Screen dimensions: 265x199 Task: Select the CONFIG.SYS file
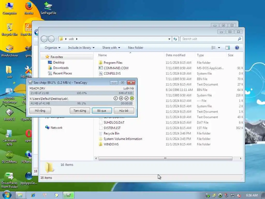click(x=112, y=73)
